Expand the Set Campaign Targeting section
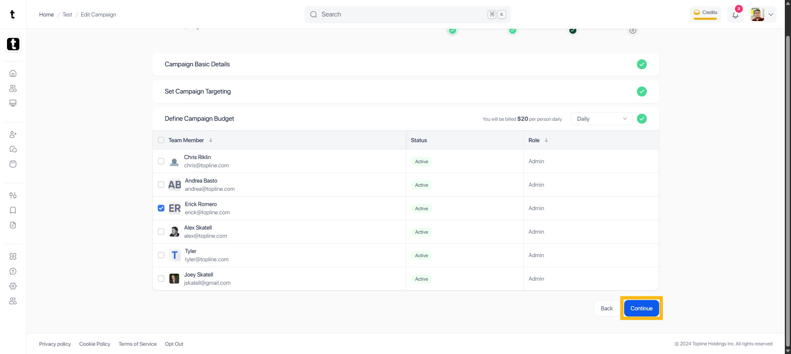This screenshot has width=791, height=354. coord(406,91)
